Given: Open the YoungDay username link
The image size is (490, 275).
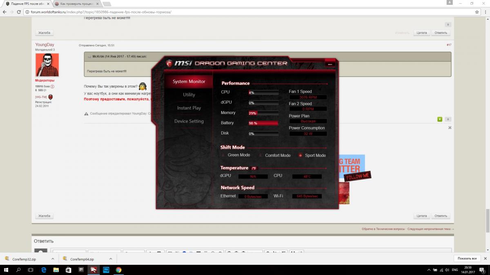Looking at the screenshot, I should (x=45, y=45).
